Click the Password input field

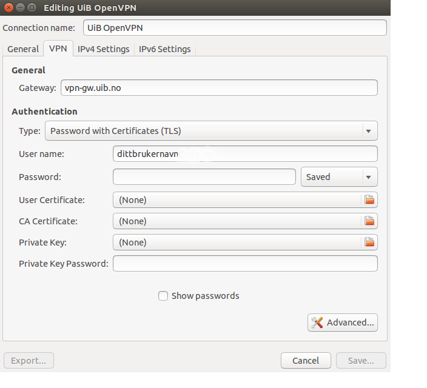point(204,177)
